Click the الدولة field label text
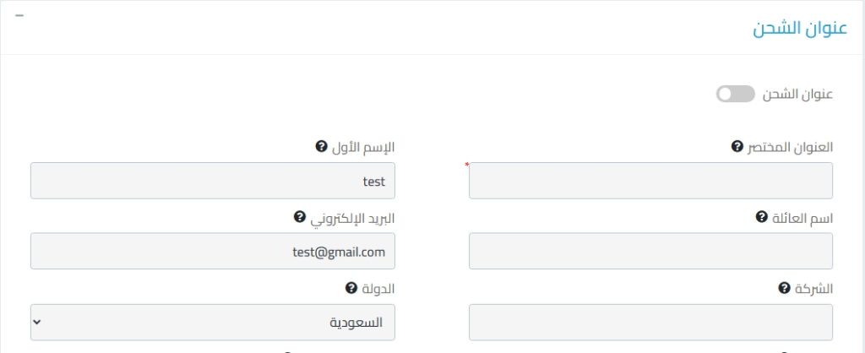 pyautogui.click(x=378, y=288)
